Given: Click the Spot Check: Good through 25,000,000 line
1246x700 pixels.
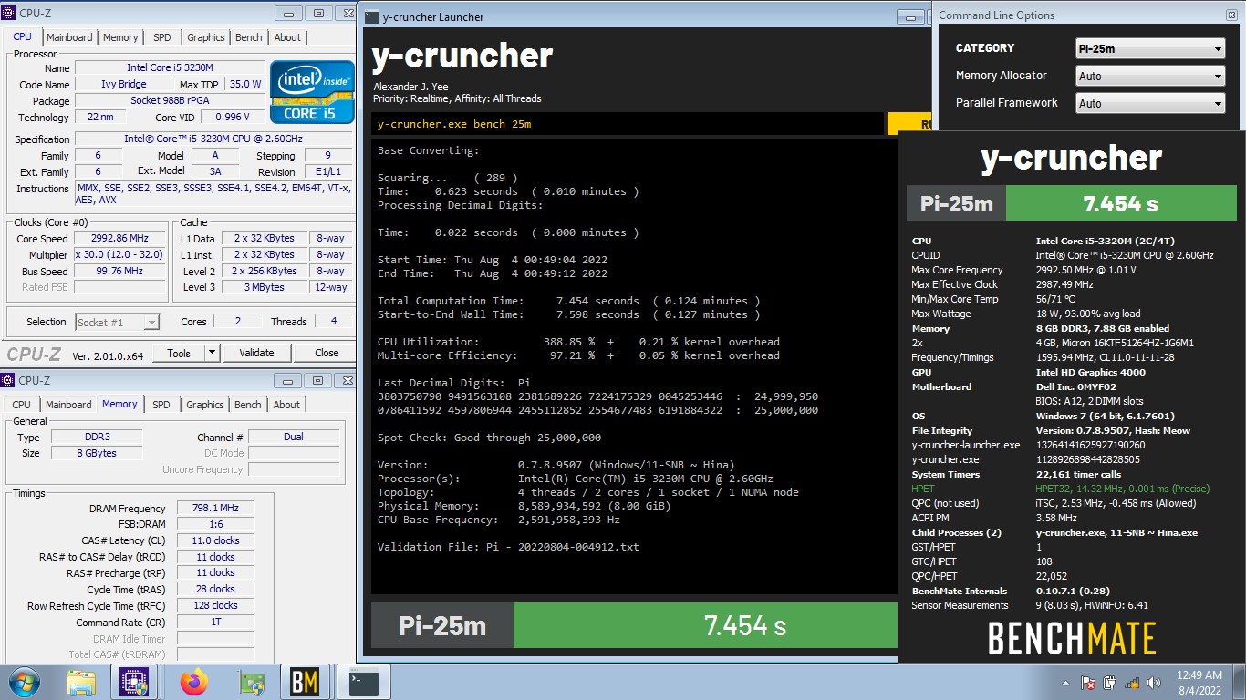Looking at the screenshot, I should click(x=489, y=437).
